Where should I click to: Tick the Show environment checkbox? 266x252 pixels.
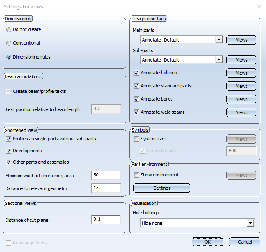[x=137, y=175]
